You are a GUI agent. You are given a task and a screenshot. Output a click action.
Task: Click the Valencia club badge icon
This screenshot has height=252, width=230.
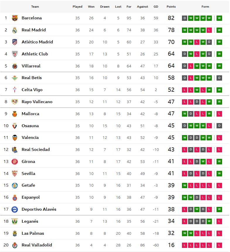coord(15,138)
